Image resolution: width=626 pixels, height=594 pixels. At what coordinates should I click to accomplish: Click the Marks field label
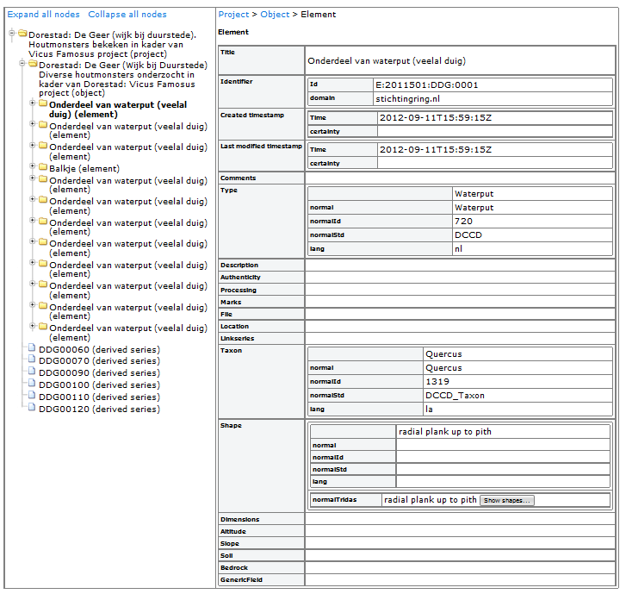pos(231,303)
